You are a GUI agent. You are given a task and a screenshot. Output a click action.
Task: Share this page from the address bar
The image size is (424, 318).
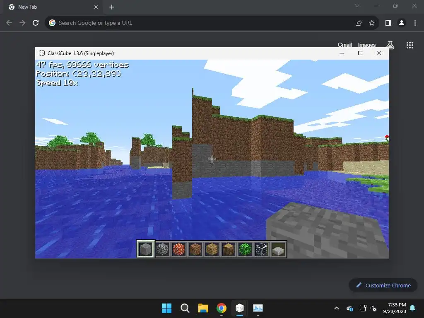click(x=359, y=23)
